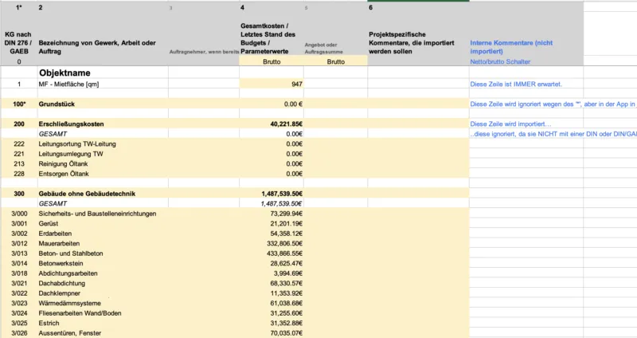Click the Estrich cost value
The image size is (637, 338).
(x=271, y=323)
